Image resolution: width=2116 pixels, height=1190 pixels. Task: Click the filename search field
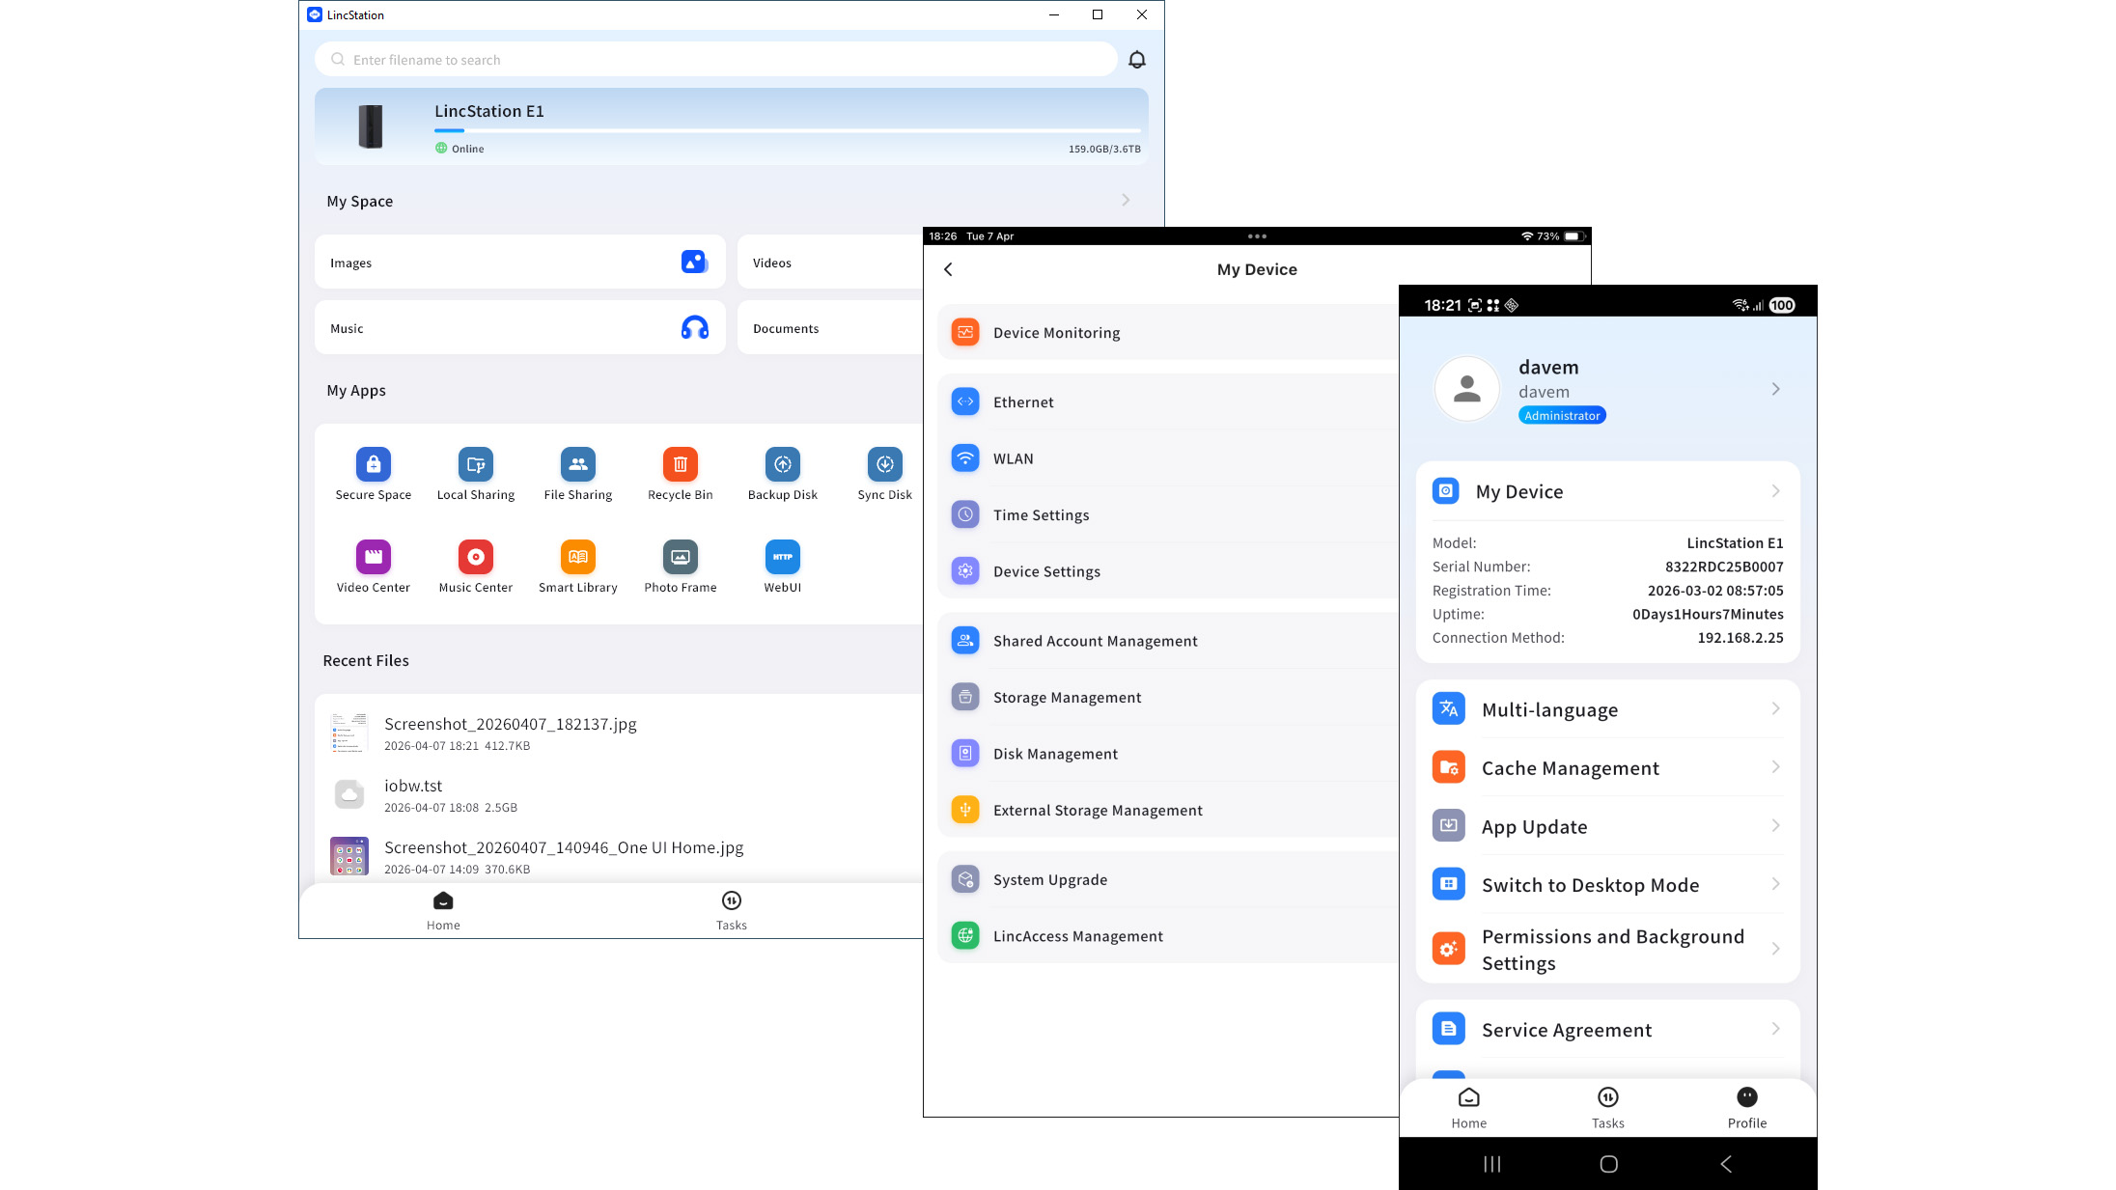(716, 60)
